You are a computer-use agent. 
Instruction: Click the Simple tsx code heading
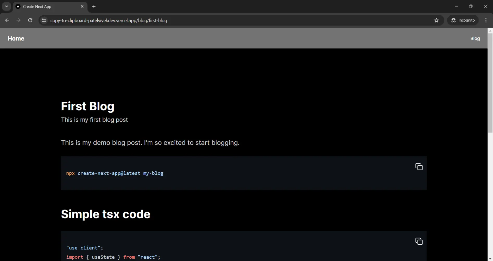pyautogui.click(x=106, y=214)
